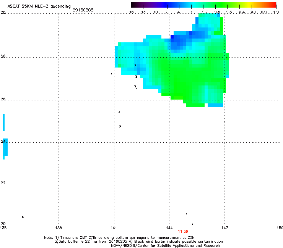Click the NOAA/NESDIS credit line

click(165, 246)
